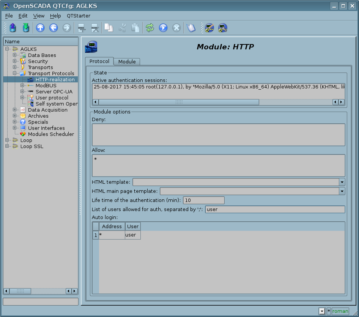
Task: Start periodic refresh with the play icon
Action: coord(163,28)
